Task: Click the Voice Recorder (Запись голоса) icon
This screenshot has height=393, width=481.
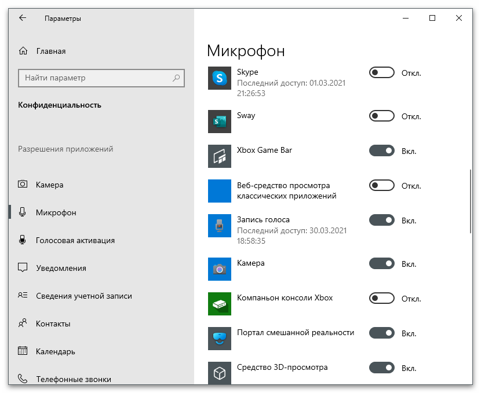Action: pos(219,226)
